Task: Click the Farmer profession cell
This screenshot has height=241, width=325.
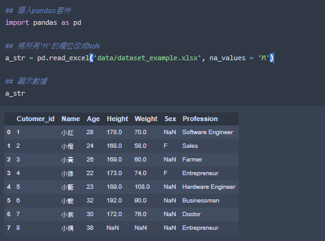Action: 192,160
